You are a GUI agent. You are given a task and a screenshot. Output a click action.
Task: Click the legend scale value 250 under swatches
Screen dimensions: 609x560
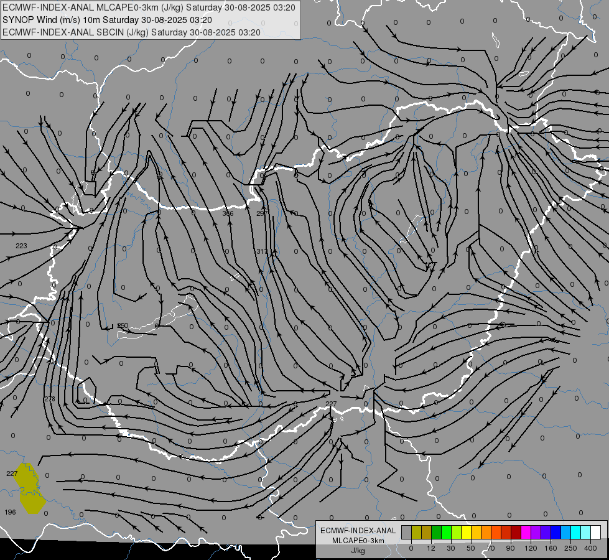570,548
